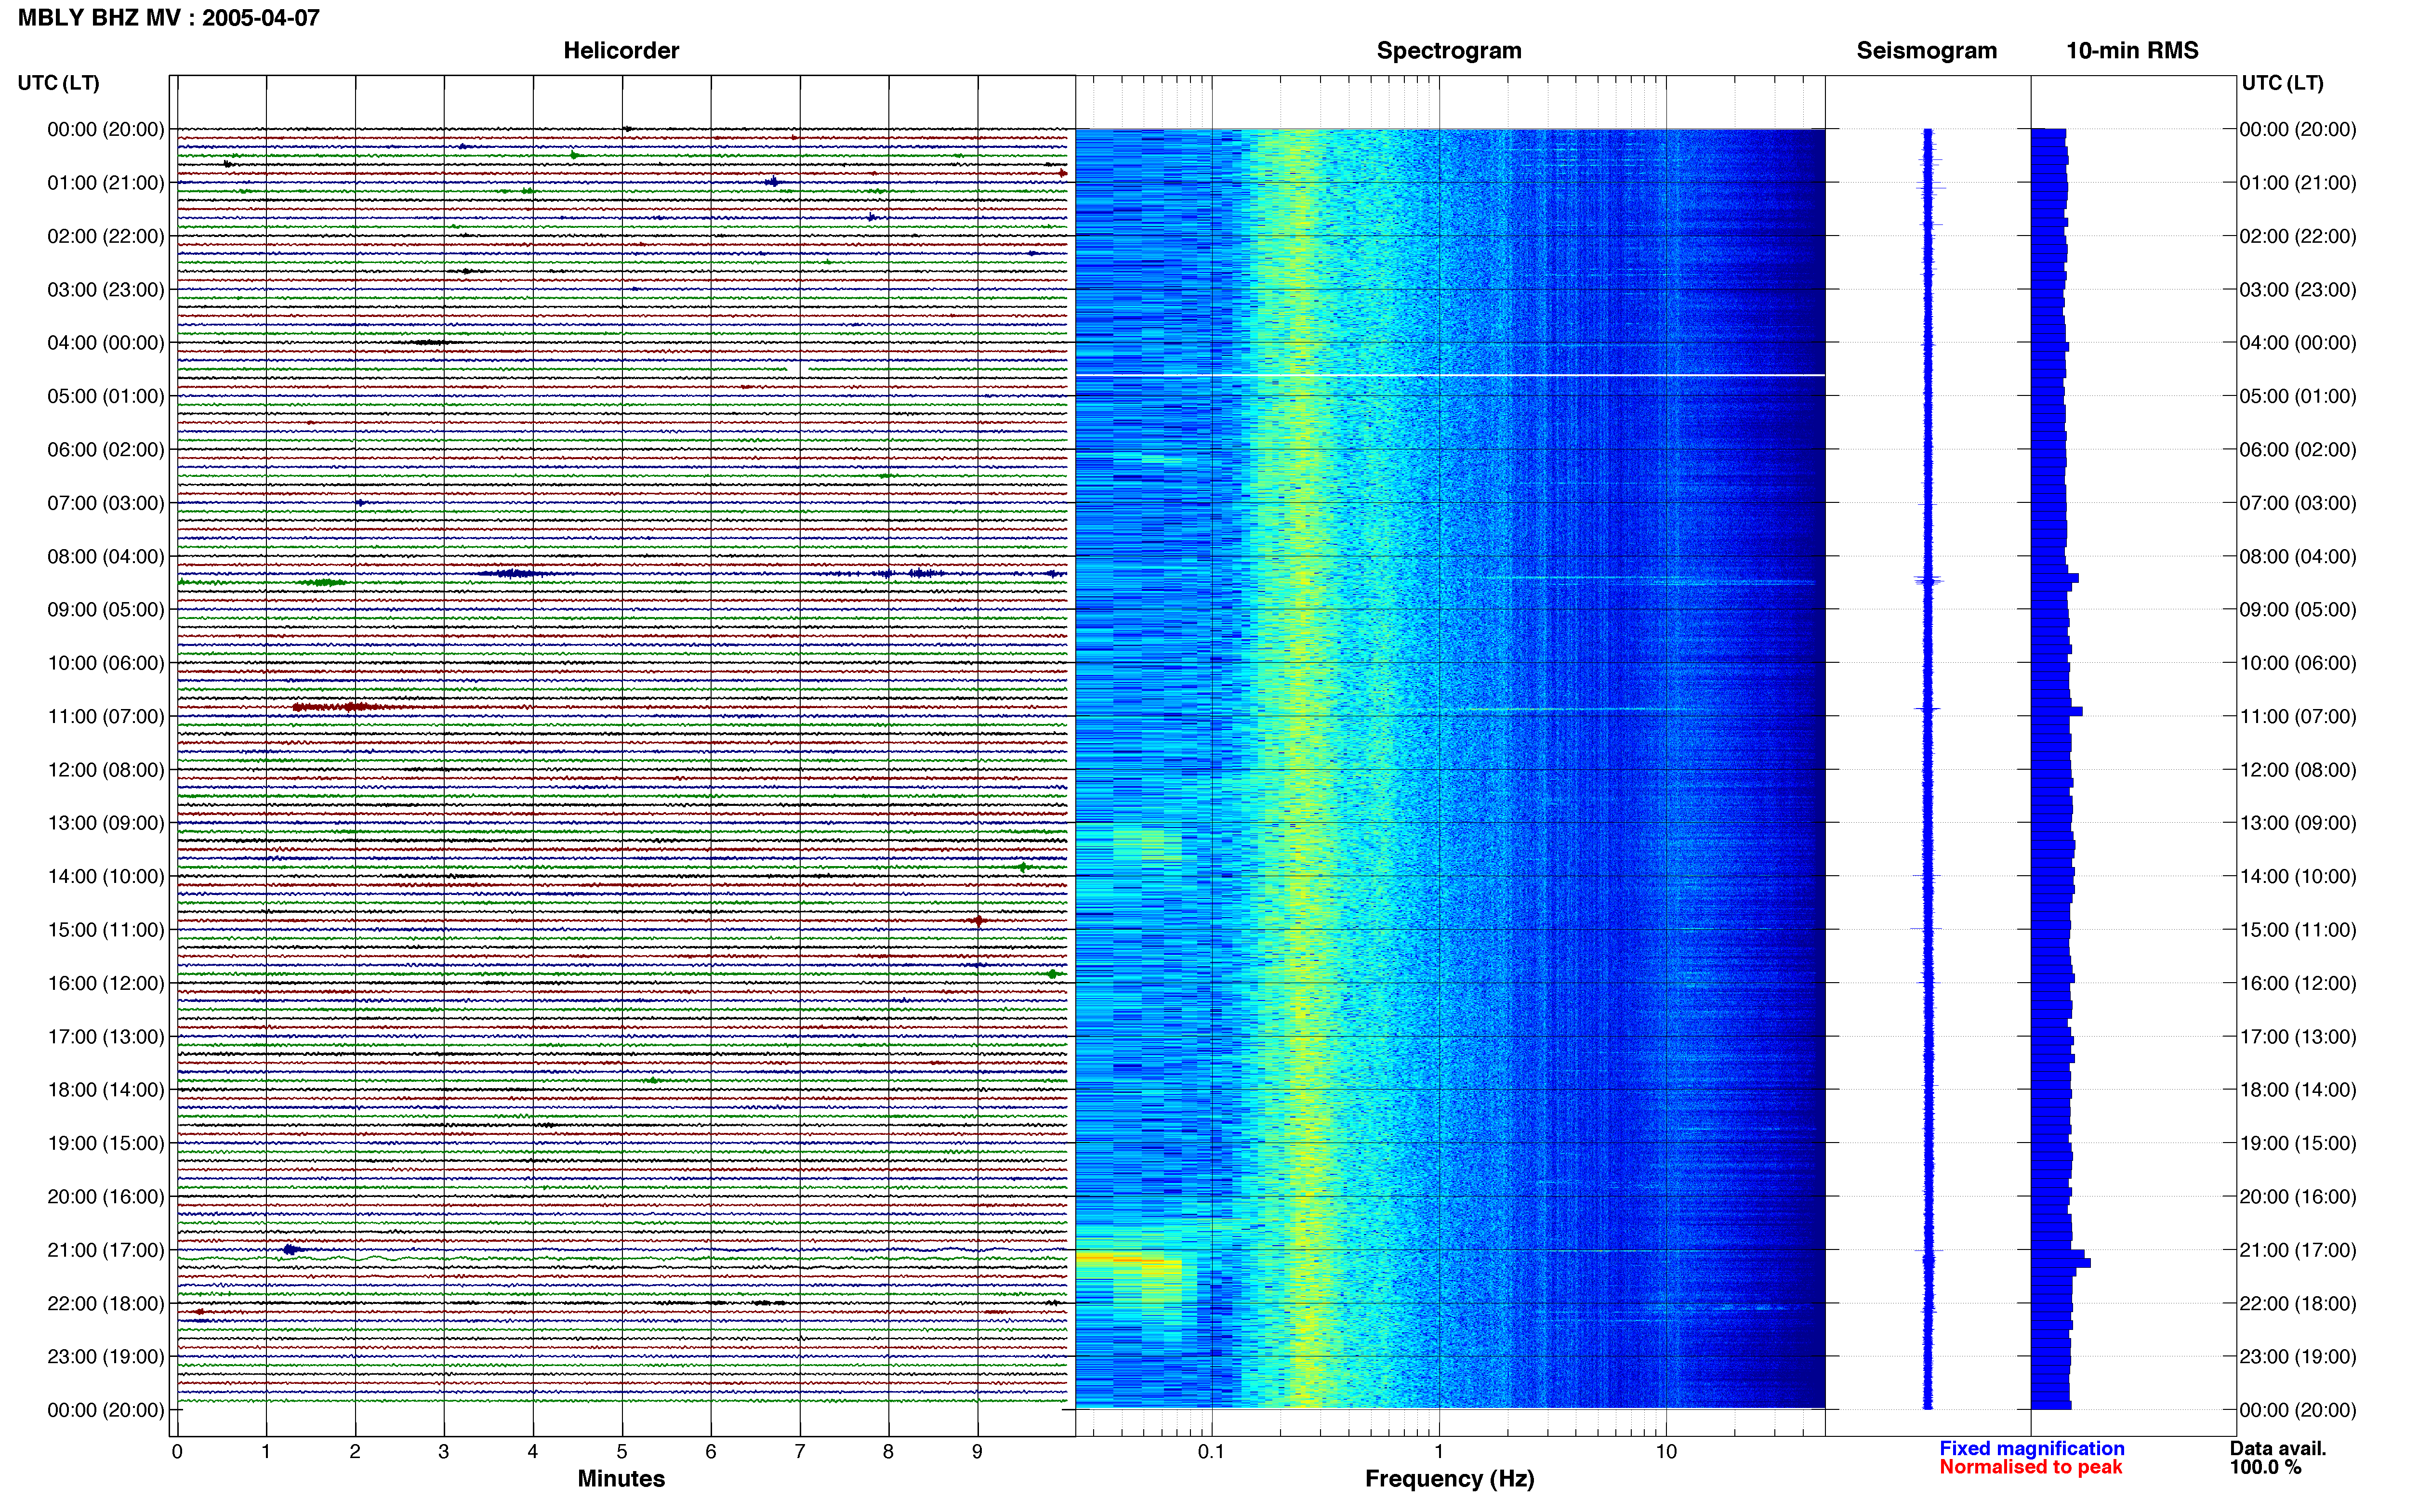2418x1512 pixels.
Task: Click left time label '11:00 (07:00)'
Action: pos(106,716)
